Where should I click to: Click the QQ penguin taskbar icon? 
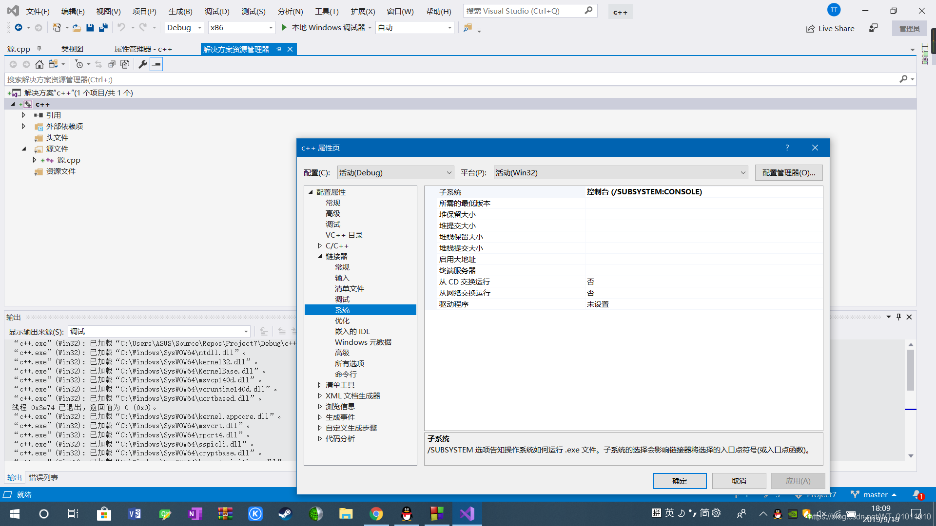click(x=406, y=514)
